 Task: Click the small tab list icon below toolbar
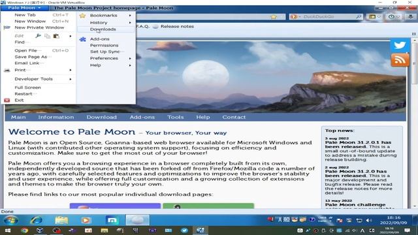[413, 34]
